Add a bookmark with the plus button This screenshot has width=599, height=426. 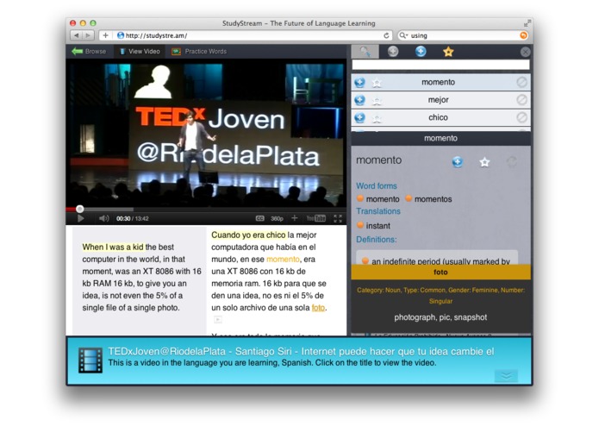105,35
